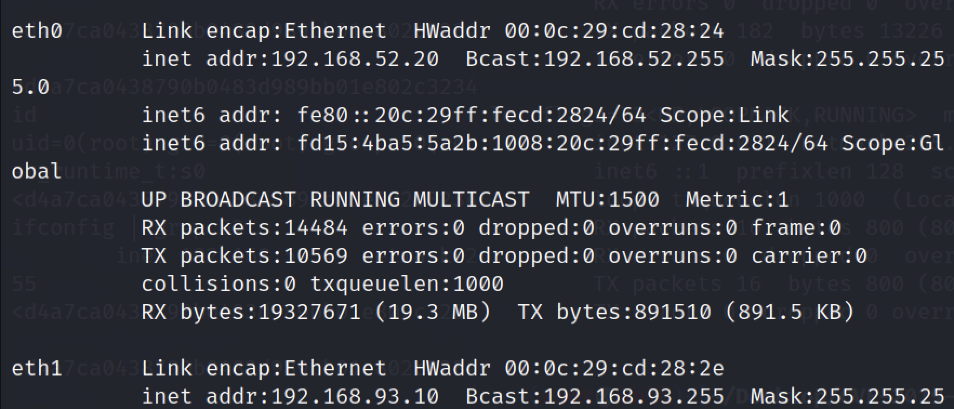Click the MTU:1500 value
The width and height of the screenshot is (954, 409).
(x=607, y=200)
